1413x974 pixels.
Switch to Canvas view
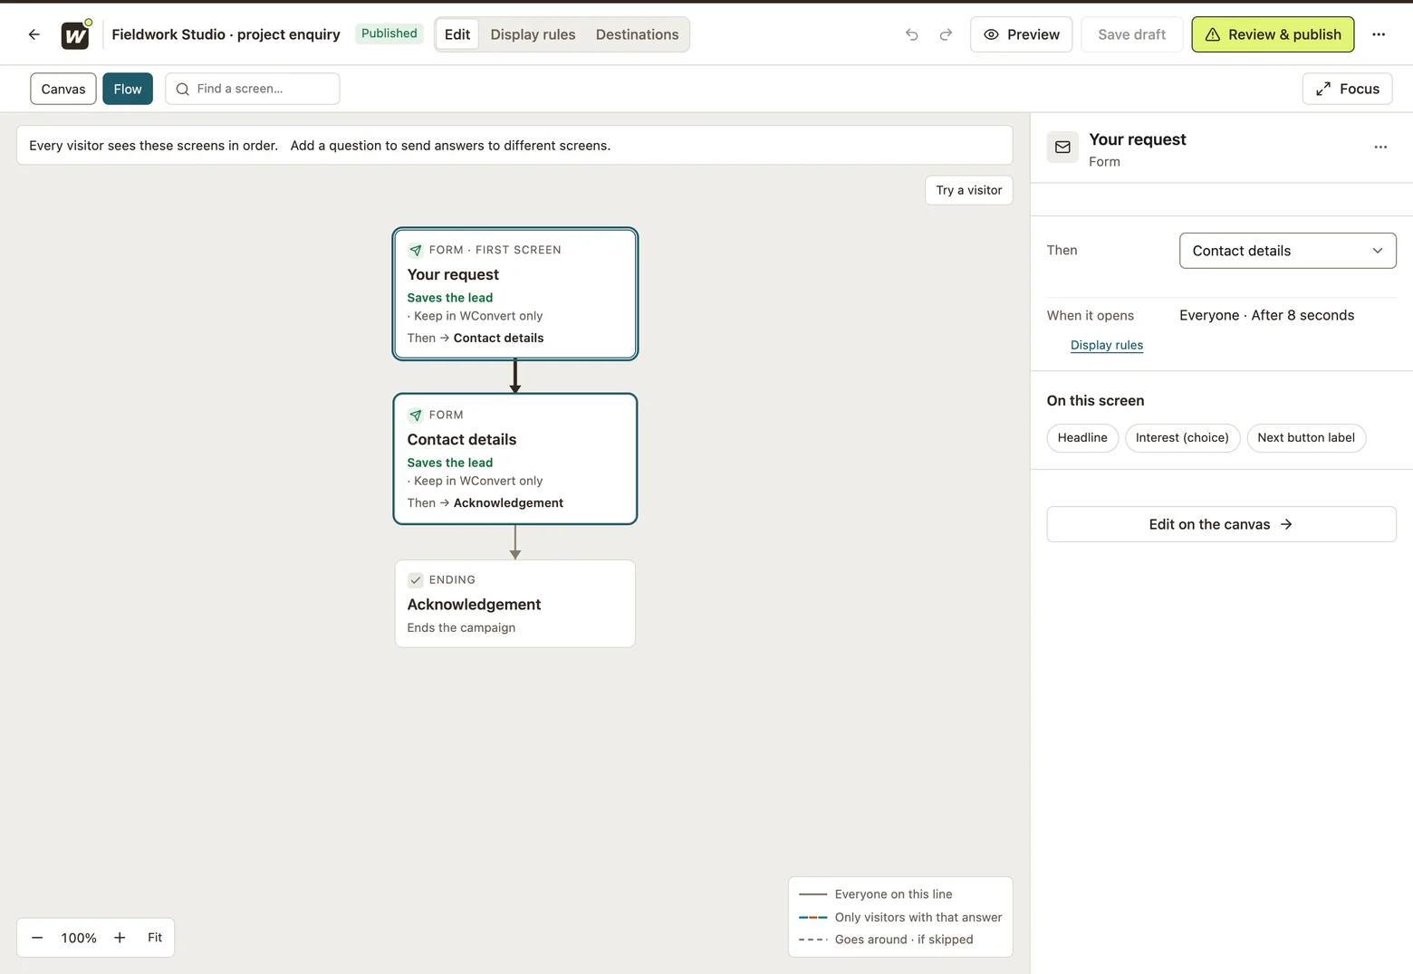63,89
